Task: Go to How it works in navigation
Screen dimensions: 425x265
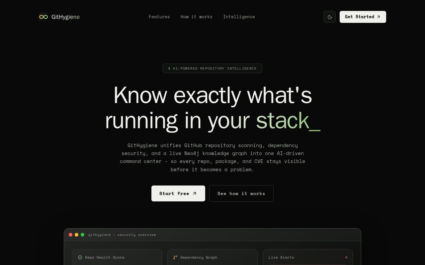Action: [x=197, y=17]
